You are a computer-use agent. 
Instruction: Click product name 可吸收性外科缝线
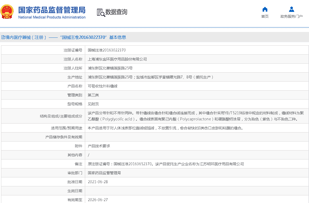point(103,86)
